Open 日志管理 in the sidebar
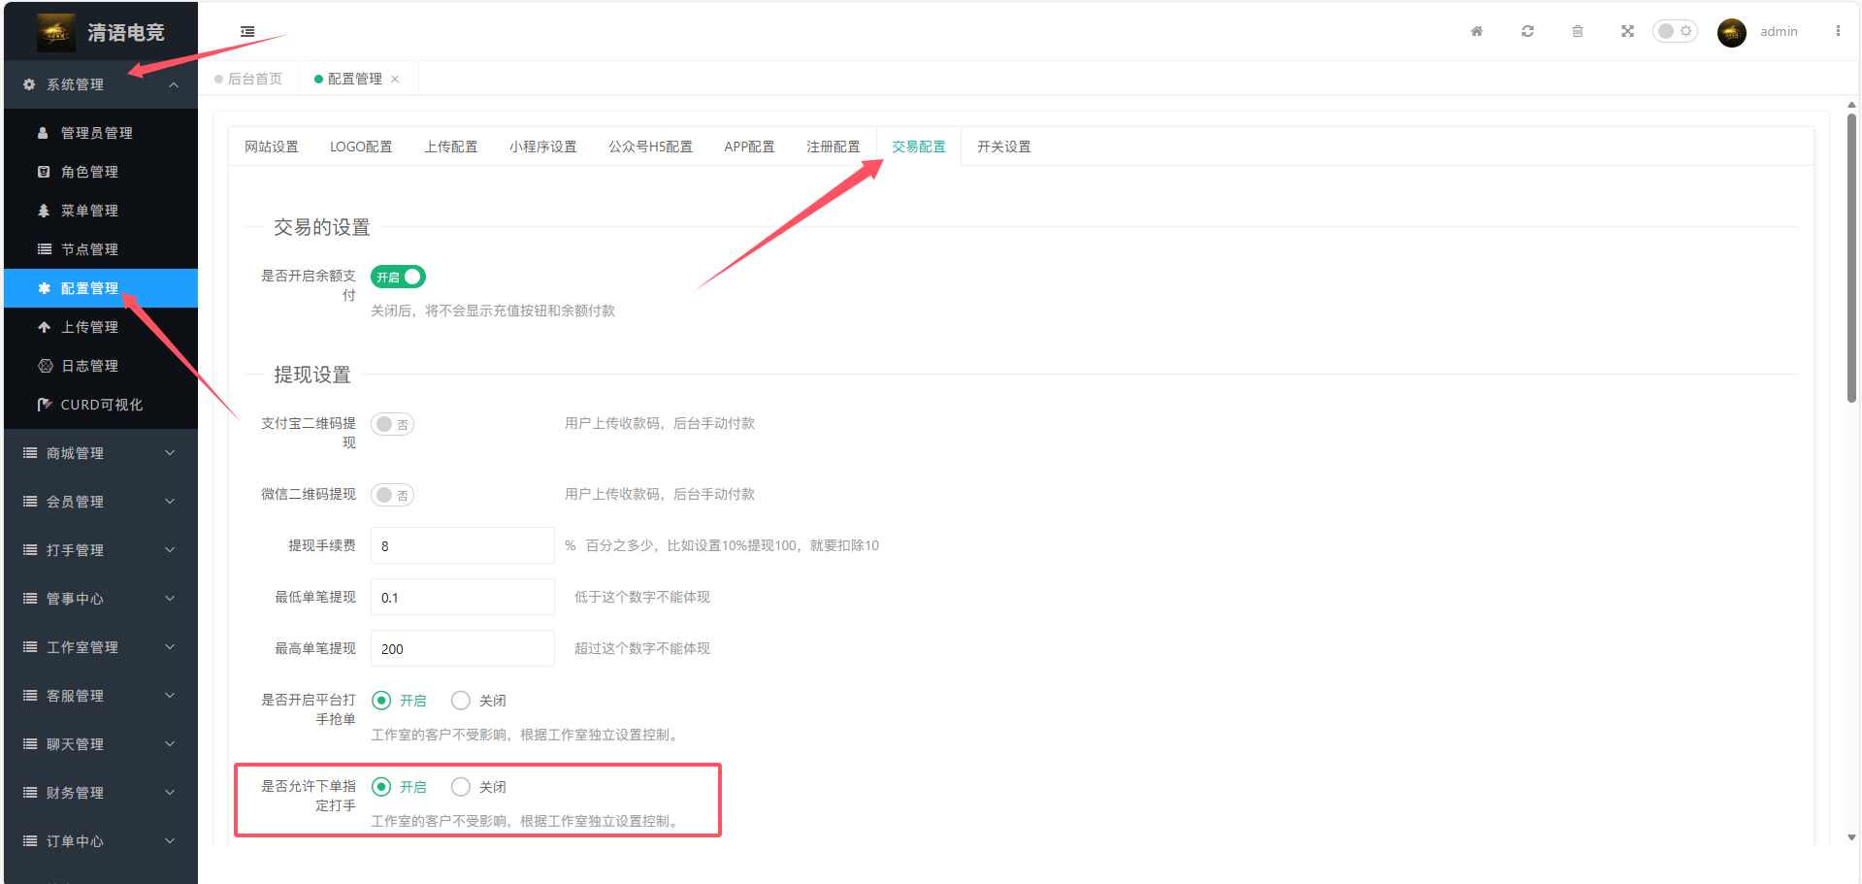1862x884 pixels. (89, 366)
